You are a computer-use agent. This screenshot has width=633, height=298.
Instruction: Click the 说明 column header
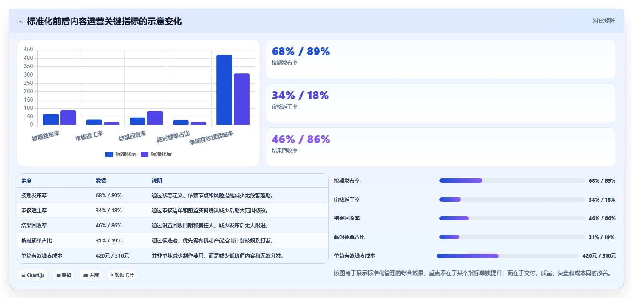tap(157, 181)
